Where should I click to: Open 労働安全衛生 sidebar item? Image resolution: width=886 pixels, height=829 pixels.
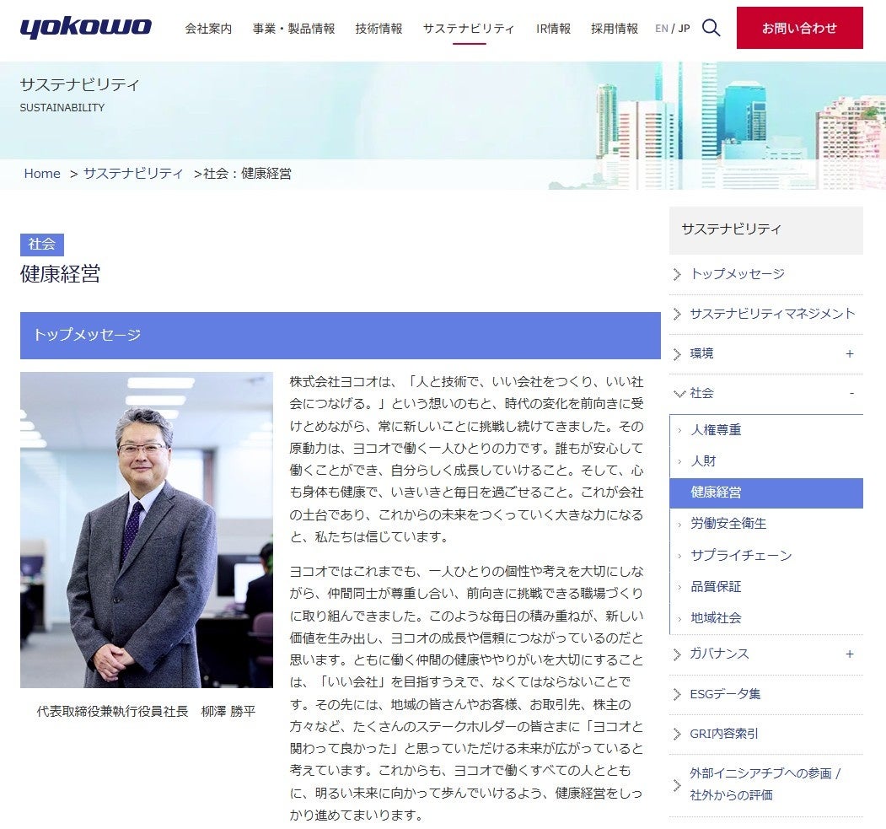728,524
